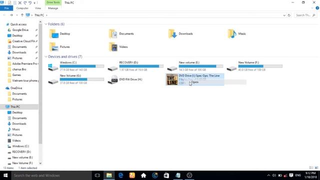The height and width of the screenshot is (180, 320).
Task: Open the recent locations dropdown arrow
Action: point(16,15)
